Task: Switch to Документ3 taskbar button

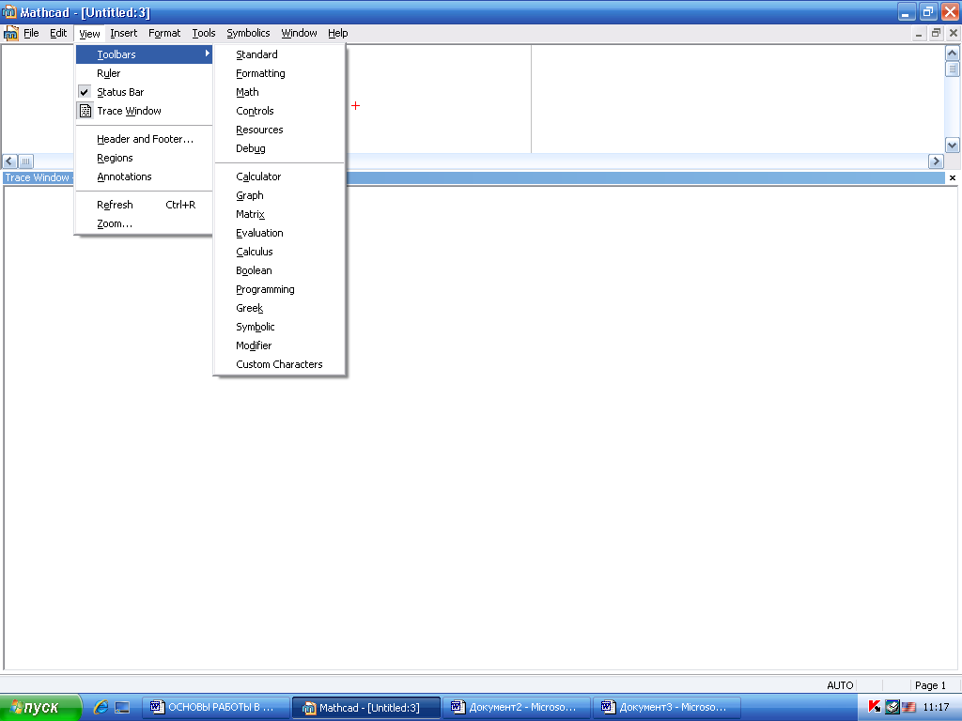Action: [667, 707]
